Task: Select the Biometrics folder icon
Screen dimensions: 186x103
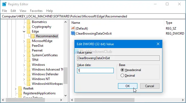Action: click(x=29, y=22)
